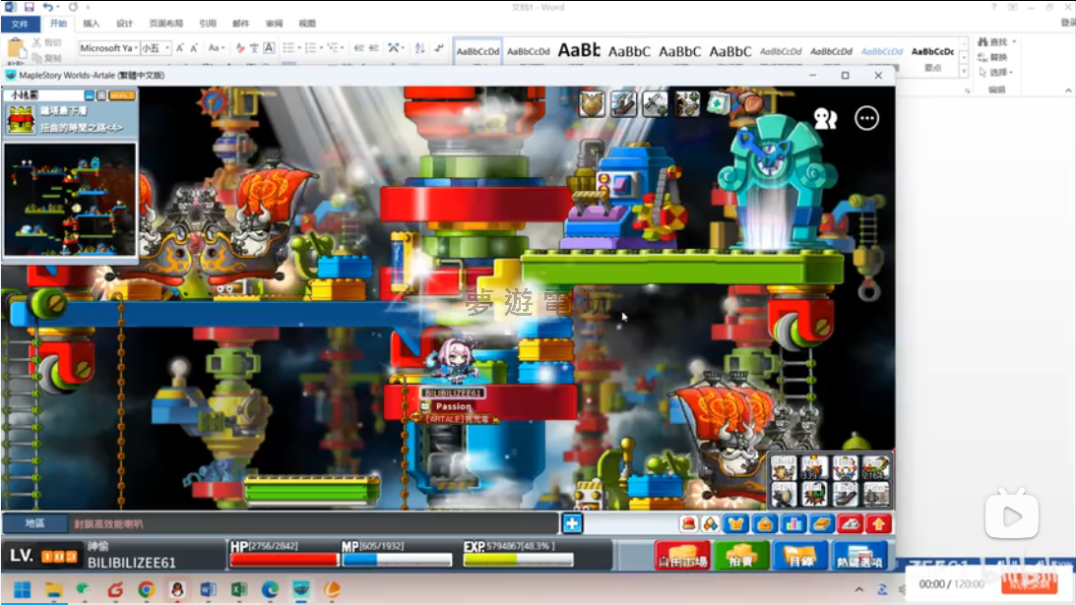Click the blue plus chat expand icon

572,523
